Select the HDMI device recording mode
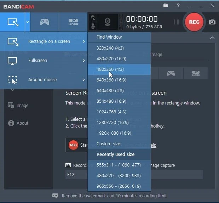 (x=73, y=22)
